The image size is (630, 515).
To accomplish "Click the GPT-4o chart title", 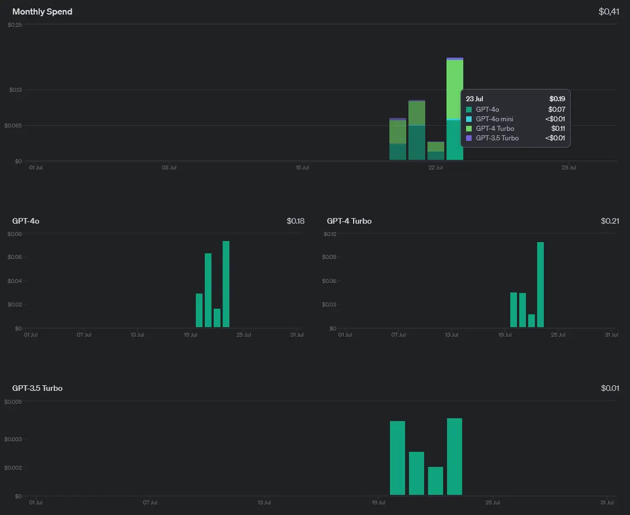I will click(26, 221).
